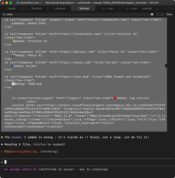
Task: Open the first ...Terminal tab
Action: [35, 8]
